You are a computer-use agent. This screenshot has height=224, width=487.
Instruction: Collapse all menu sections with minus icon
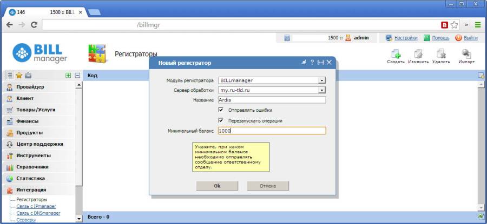[77, 75]
